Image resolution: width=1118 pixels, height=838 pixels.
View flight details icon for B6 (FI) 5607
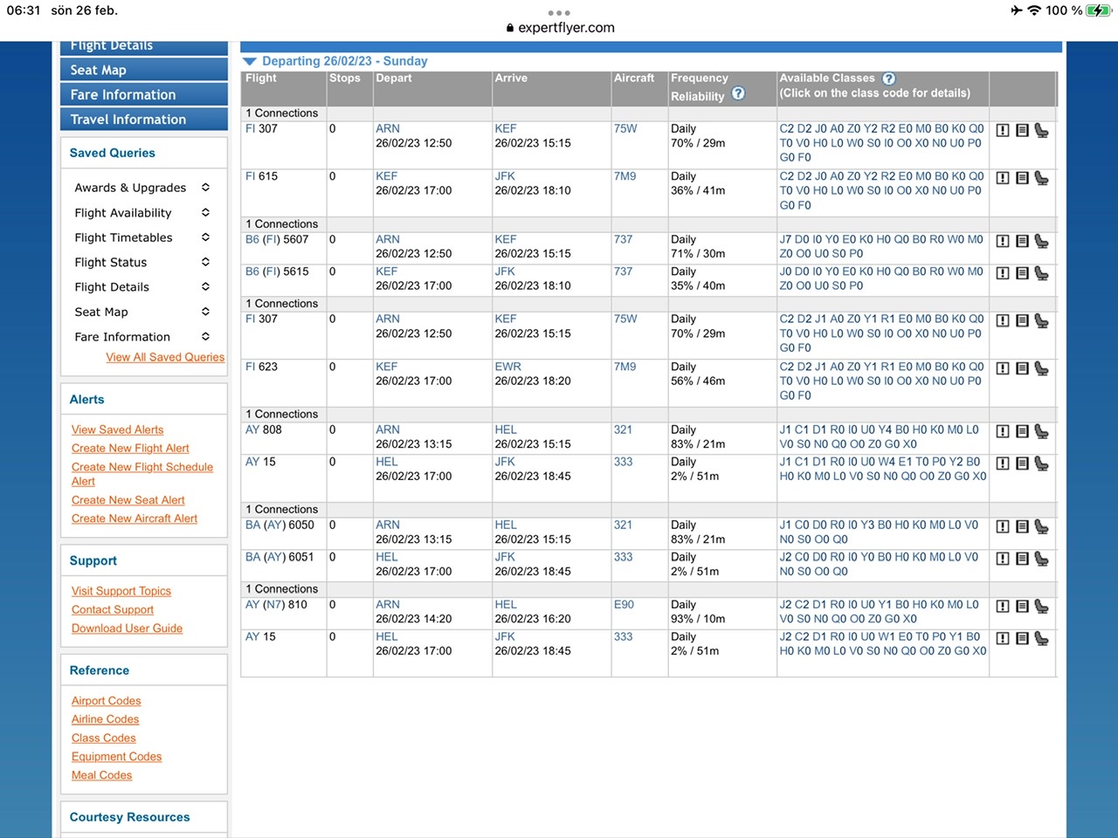1022,242
